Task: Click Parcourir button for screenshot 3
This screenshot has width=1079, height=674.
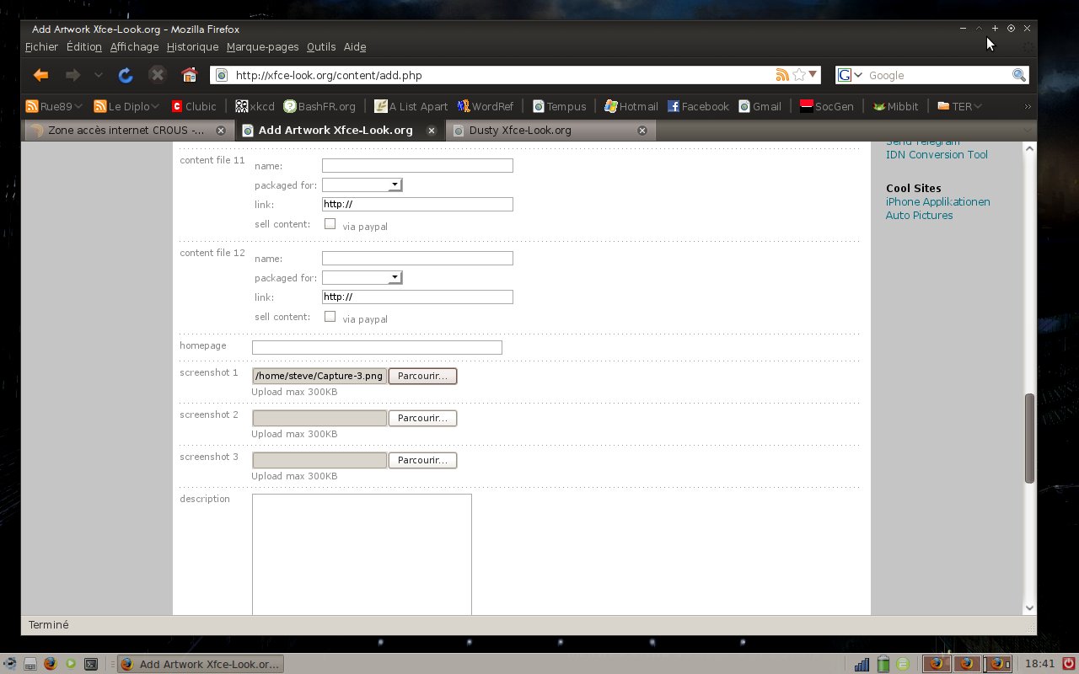Action: [422, 460]
